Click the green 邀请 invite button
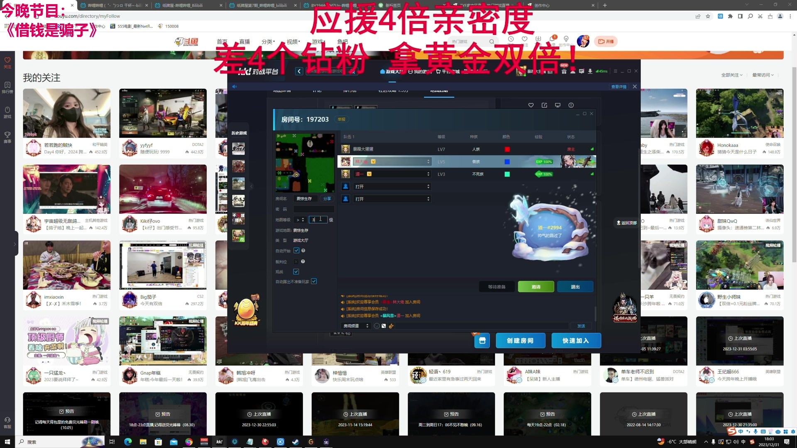This screenshot has width=797, height=448. point(535,286)
